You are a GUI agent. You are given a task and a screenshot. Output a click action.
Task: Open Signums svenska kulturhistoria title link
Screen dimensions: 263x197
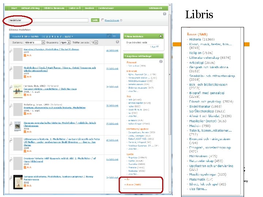pyautogui.click(x=60, y=124)
